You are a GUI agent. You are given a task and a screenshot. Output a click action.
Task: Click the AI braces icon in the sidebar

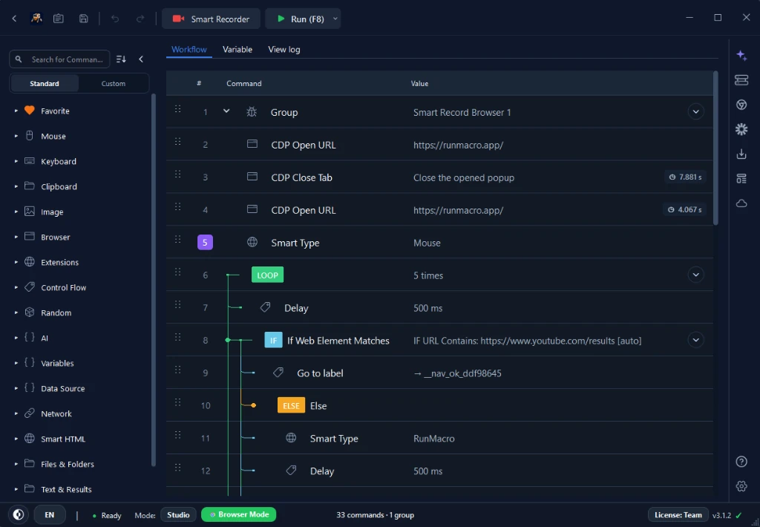(x=30, y=338)
